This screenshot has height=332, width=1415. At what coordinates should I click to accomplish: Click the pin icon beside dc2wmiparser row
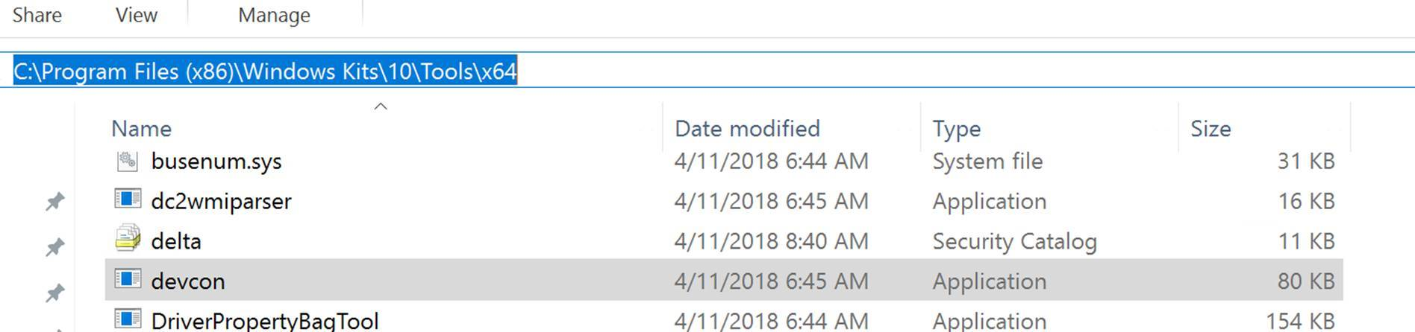pos(54,201)
